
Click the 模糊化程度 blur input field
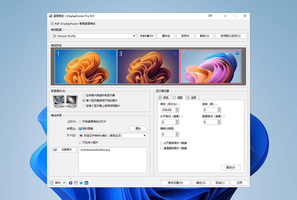pyautogui.click(x=168, y=134)
